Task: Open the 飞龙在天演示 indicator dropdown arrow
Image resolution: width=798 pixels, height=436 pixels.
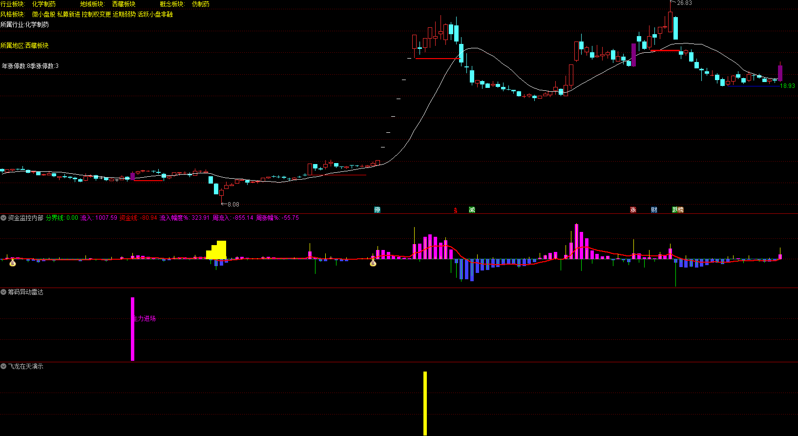Action: tap(3, 366)
